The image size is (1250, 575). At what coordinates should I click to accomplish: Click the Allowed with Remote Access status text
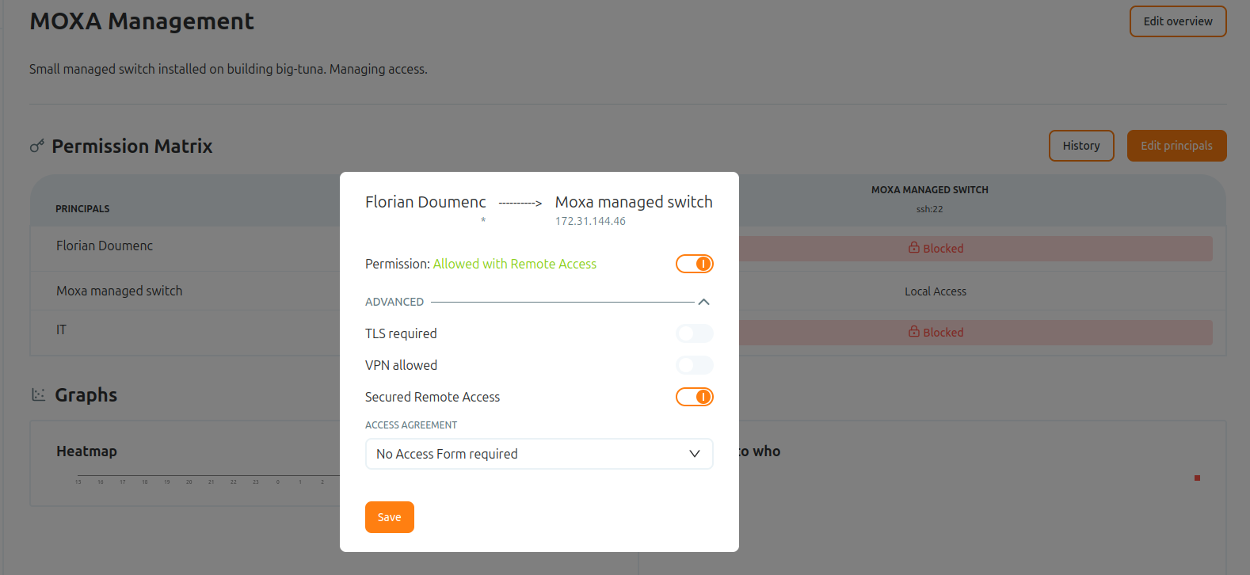pyautogui.click(x=515, y=264)
